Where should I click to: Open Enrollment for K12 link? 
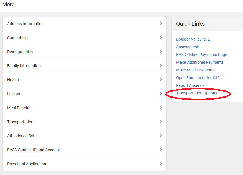click(198, 78)
